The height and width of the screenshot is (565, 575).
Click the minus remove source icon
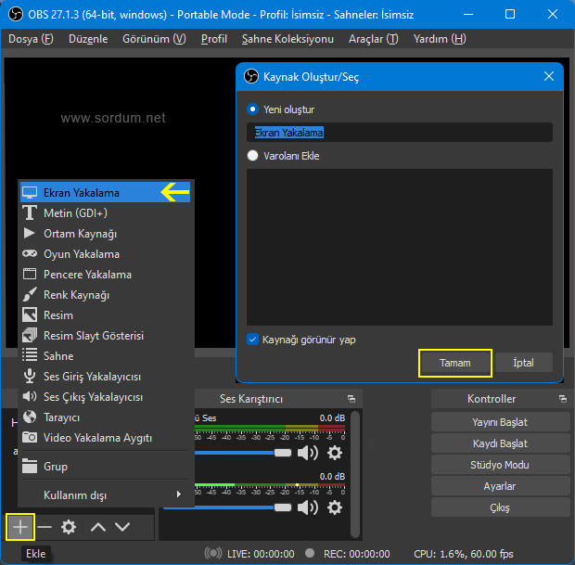click(x=44, y=527)
